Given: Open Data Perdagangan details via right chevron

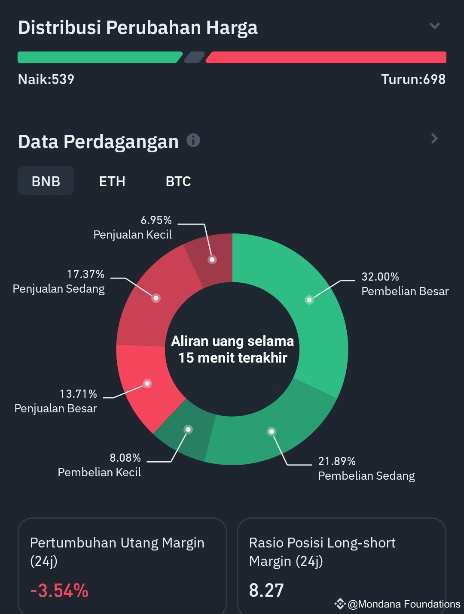Looking at the screenshot, I should click(x=435, y=139).
